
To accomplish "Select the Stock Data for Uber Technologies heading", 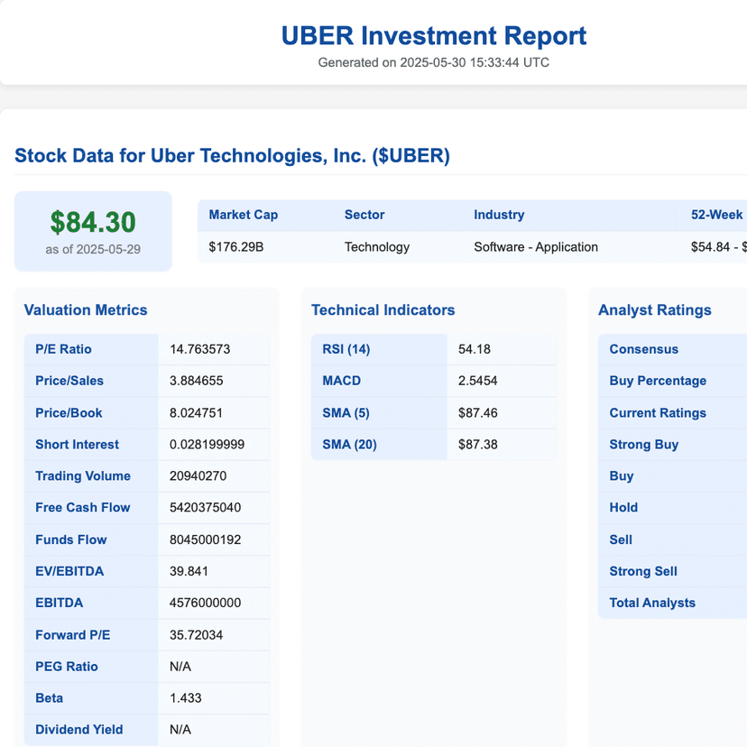I will 232,155.
